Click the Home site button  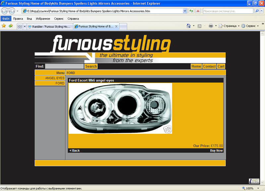coord(196,66)
